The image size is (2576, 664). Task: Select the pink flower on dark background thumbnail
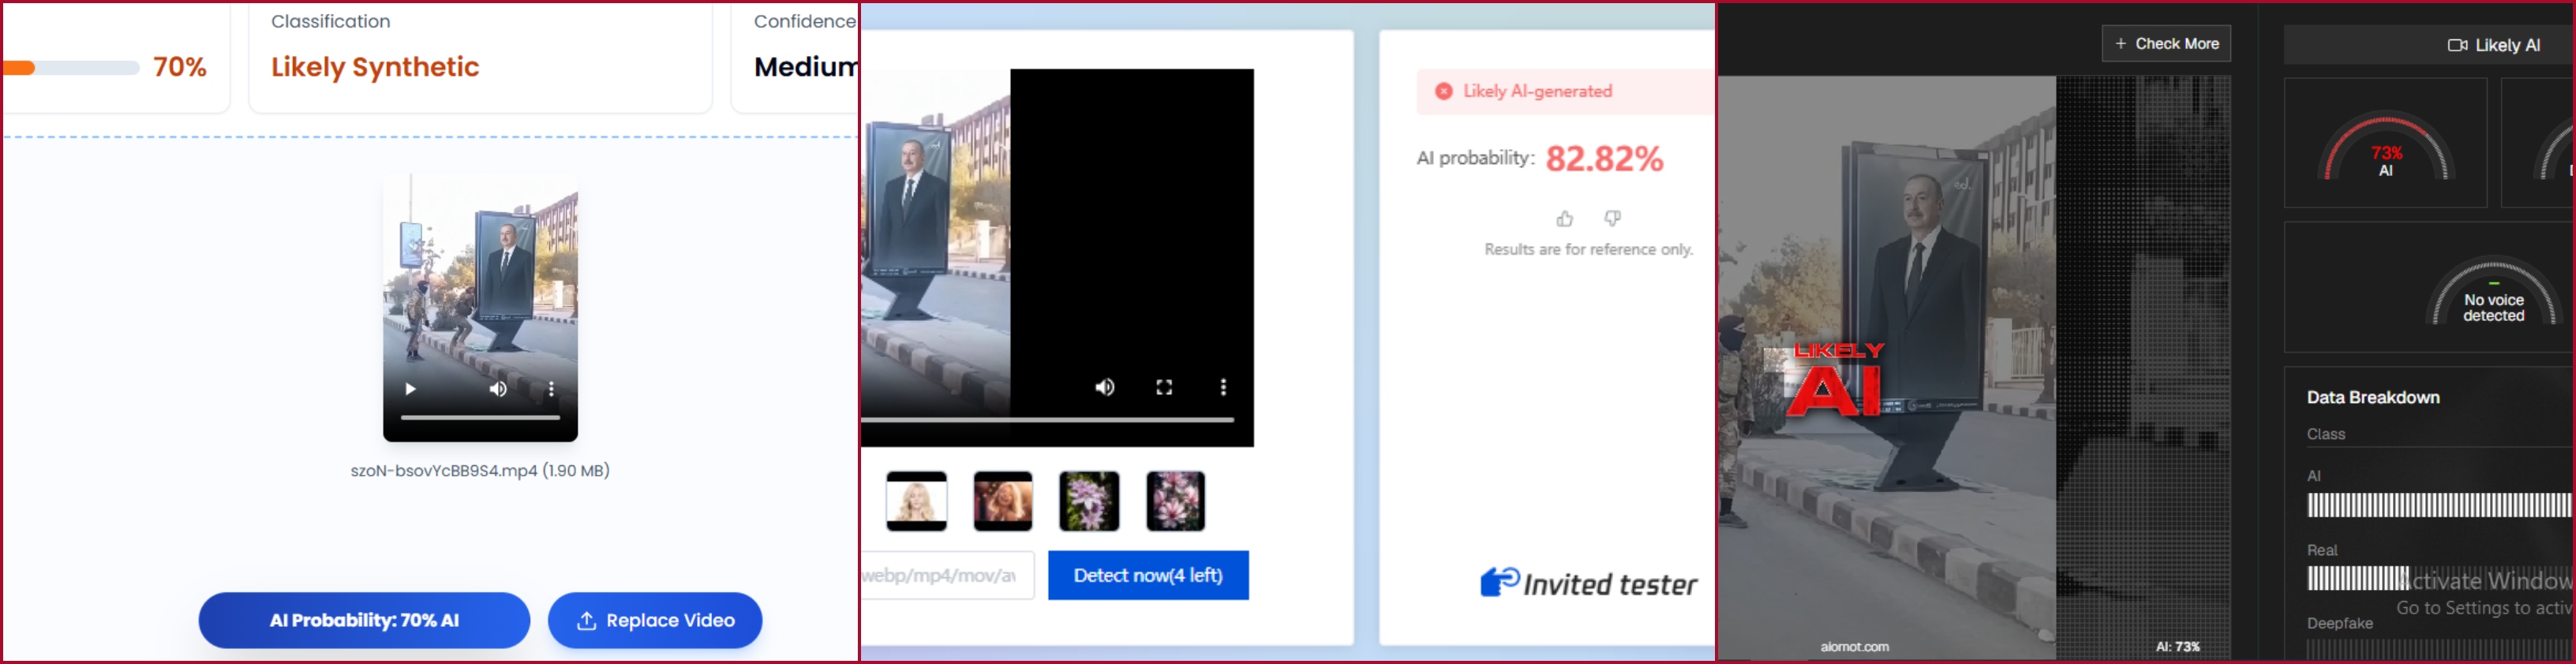(x=1176, y=502)
